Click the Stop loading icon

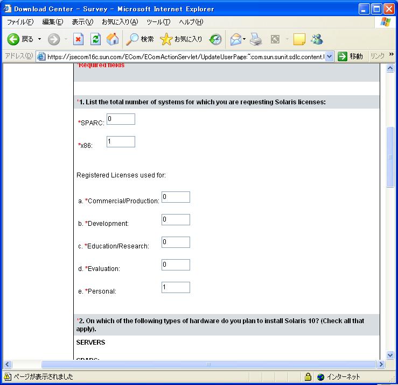coord(78,39)
